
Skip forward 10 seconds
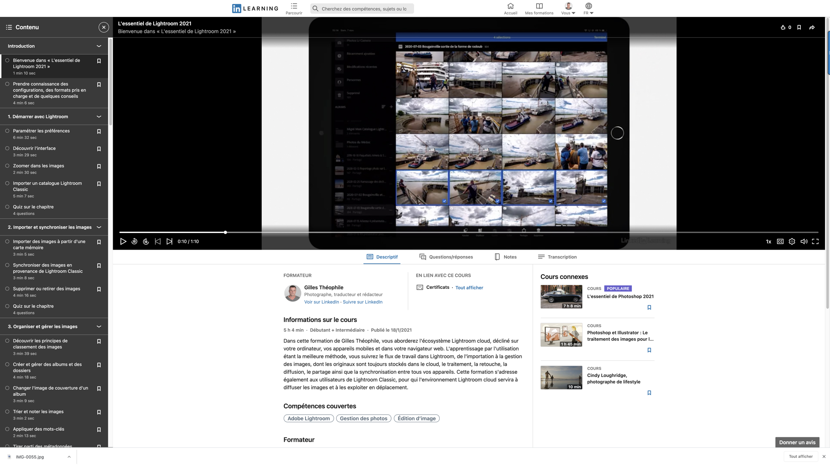click(146, 241)
